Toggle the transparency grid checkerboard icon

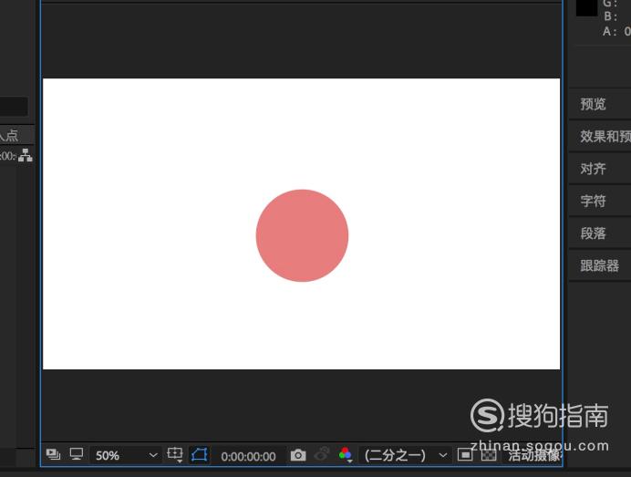coord(489,455)
